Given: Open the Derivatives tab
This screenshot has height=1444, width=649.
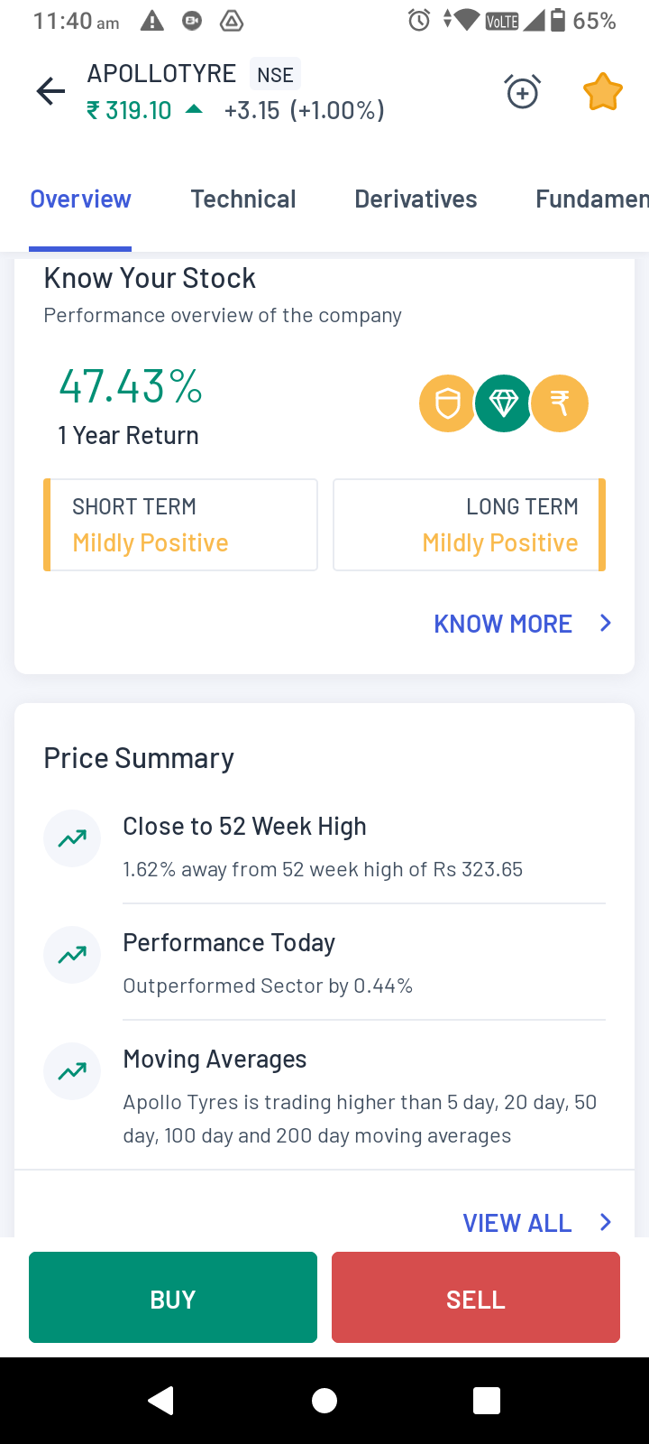Looking at the screenshot, I should tap(416, 199).
